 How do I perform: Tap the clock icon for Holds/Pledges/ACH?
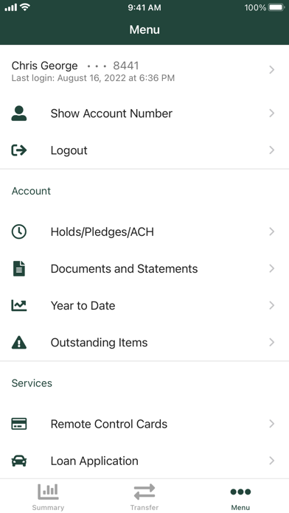click(19, 231)
